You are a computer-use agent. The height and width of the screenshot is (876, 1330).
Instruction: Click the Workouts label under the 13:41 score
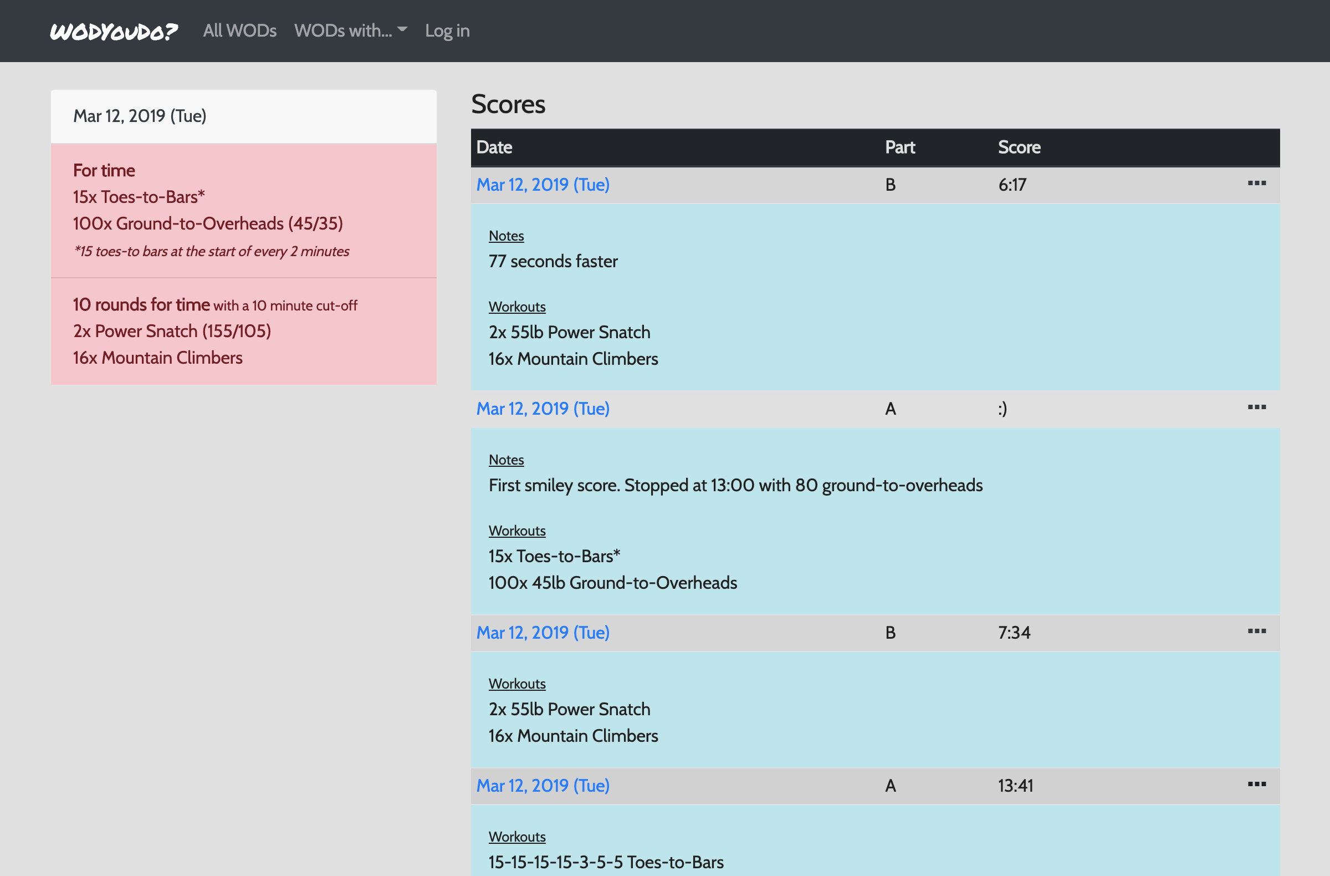pos(517,837)
